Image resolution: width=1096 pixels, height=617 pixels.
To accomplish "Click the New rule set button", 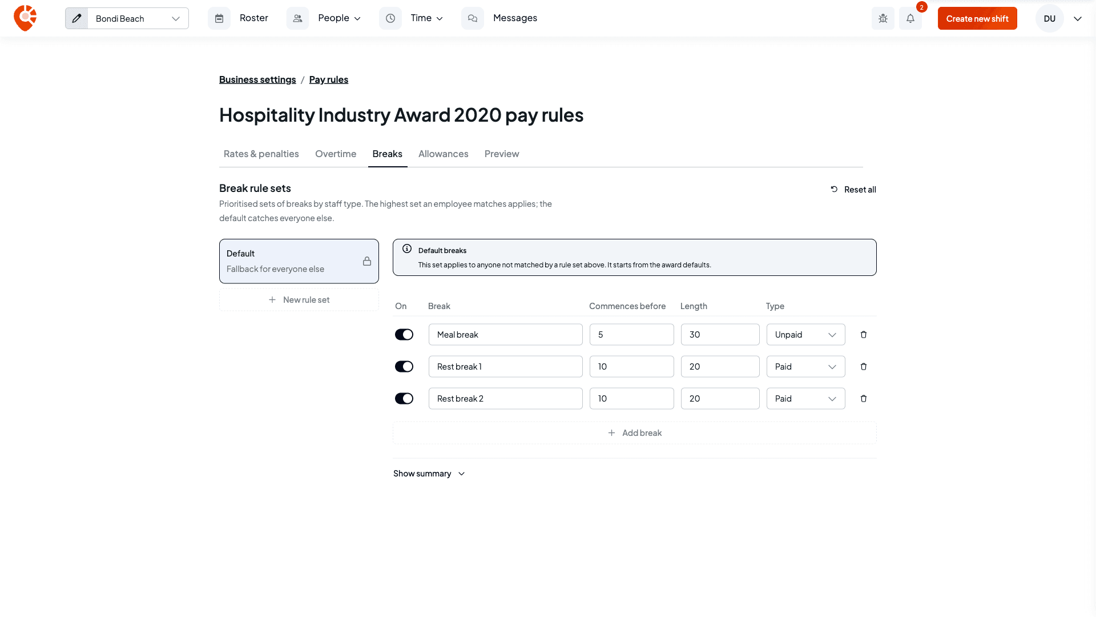I will 299,300.
